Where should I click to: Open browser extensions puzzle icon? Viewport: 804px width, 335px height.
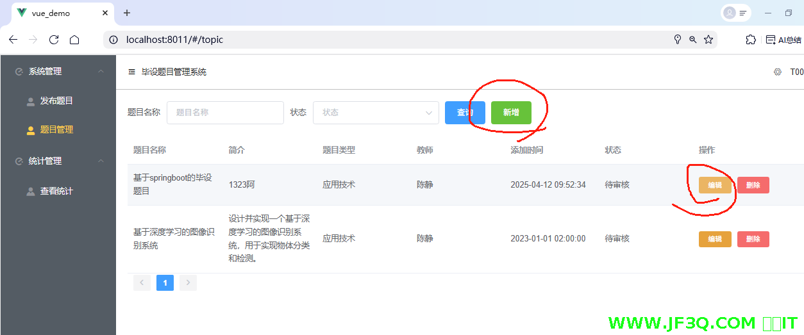751,40
